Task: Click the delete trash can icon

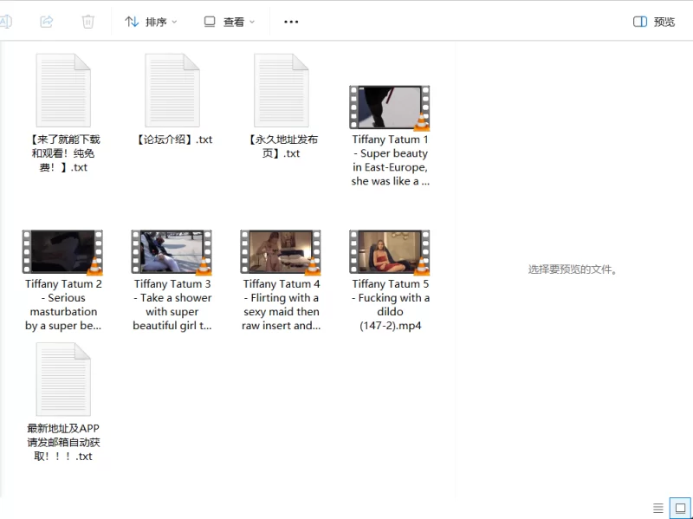Action: [88, 21]
